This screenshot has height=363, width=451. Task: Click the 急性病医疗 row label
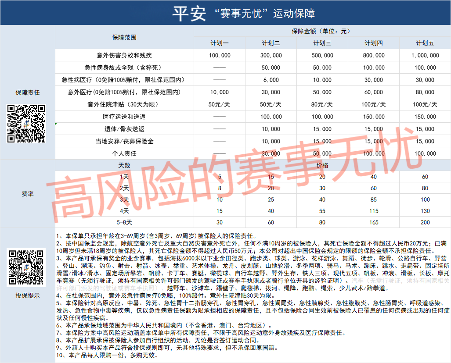pos(124,80)
